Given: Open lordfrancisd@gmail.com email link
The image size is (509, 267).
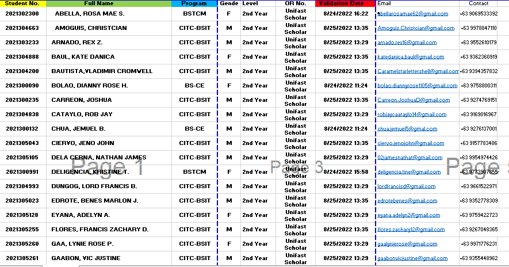Looking at the screenshot, I should (406, 186).
